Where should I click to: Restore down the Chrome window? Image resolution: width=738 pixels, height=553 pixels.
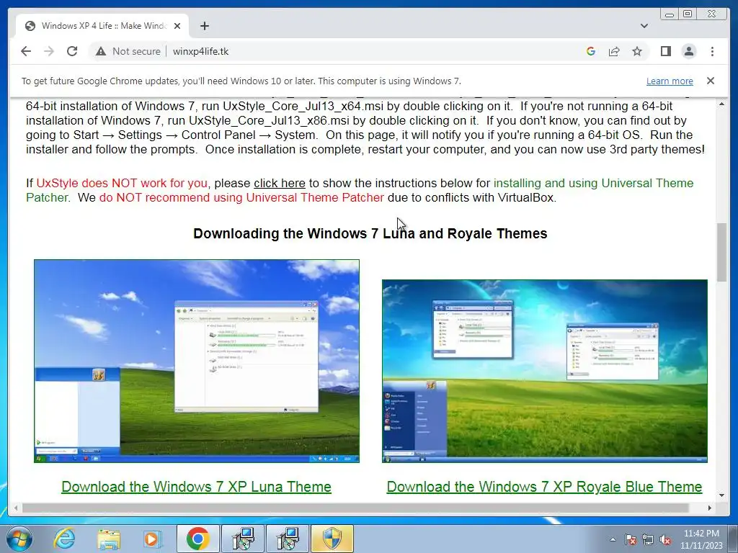pyautogui.click(x=688, y=14)
